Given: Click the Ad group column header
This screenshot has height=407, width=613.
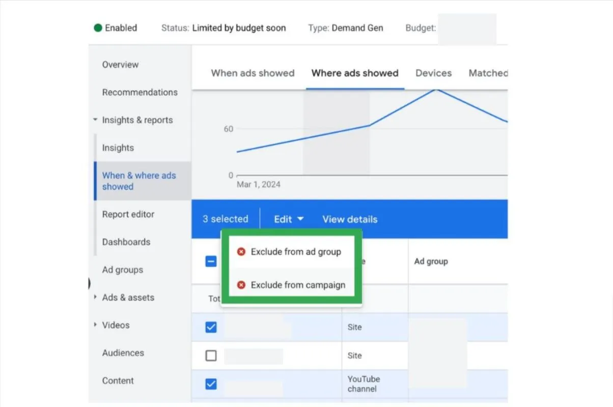Looking at the screenshot, I should pyautogui.click(x=431, y=261).
